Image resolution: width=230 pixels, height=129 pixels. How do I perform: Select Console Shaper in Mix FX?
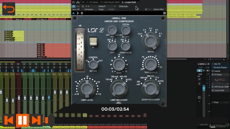220,68
